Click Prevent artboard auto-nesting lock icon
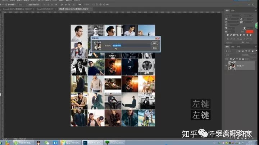Screen dimensions: 259x145 click(240, 59)
